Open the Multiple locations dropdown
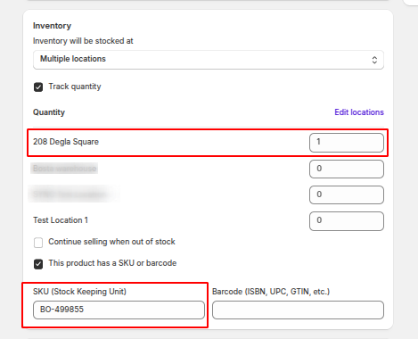 pos(209,60)
